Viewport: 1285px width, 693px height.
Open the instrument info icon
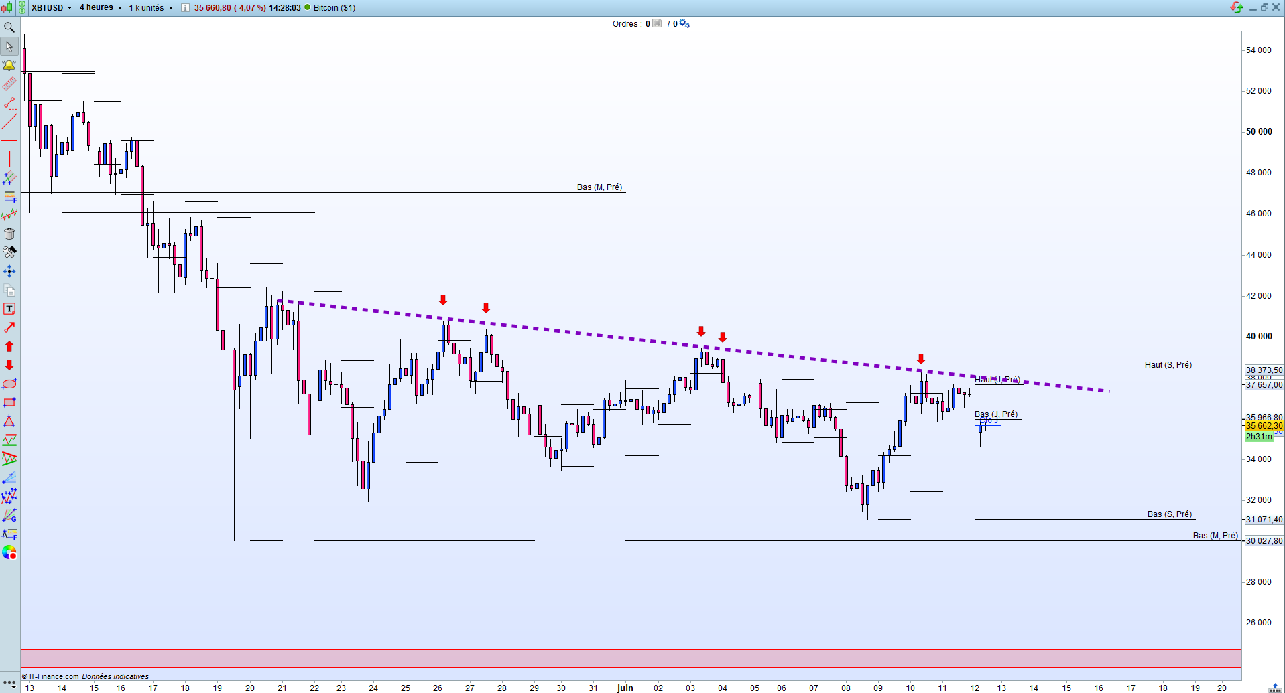[x=185, y=8]
